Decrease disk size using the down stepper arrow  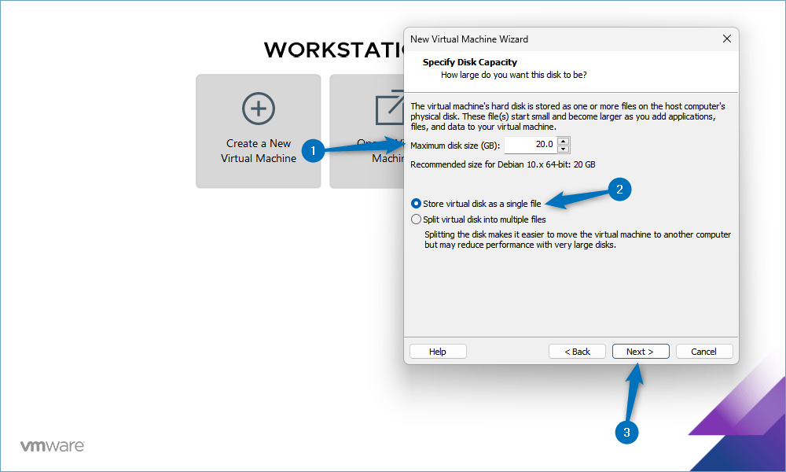[563, 148]
